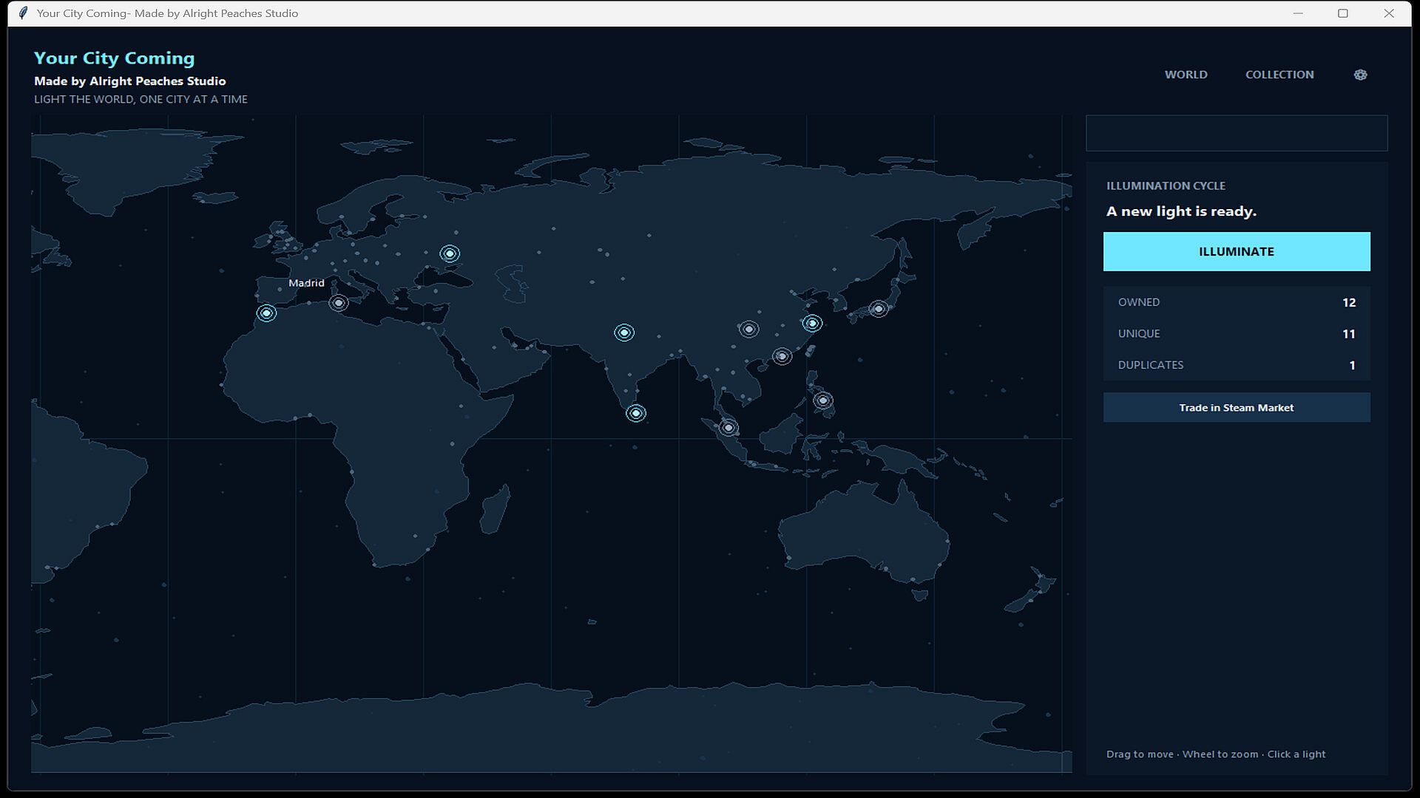The image size is (1420, 798).
Task: Select the city marker in Japan
Action: (x=878, y=309)
